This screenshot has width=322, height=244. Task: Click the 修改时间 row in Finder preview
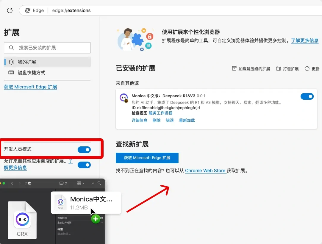tap(80, 218)
